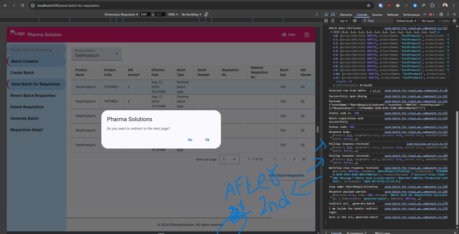The width and height of the screenshot is (459, 234).
Task: Open the What's new drawer tab
Action: (x=382, y=233)
